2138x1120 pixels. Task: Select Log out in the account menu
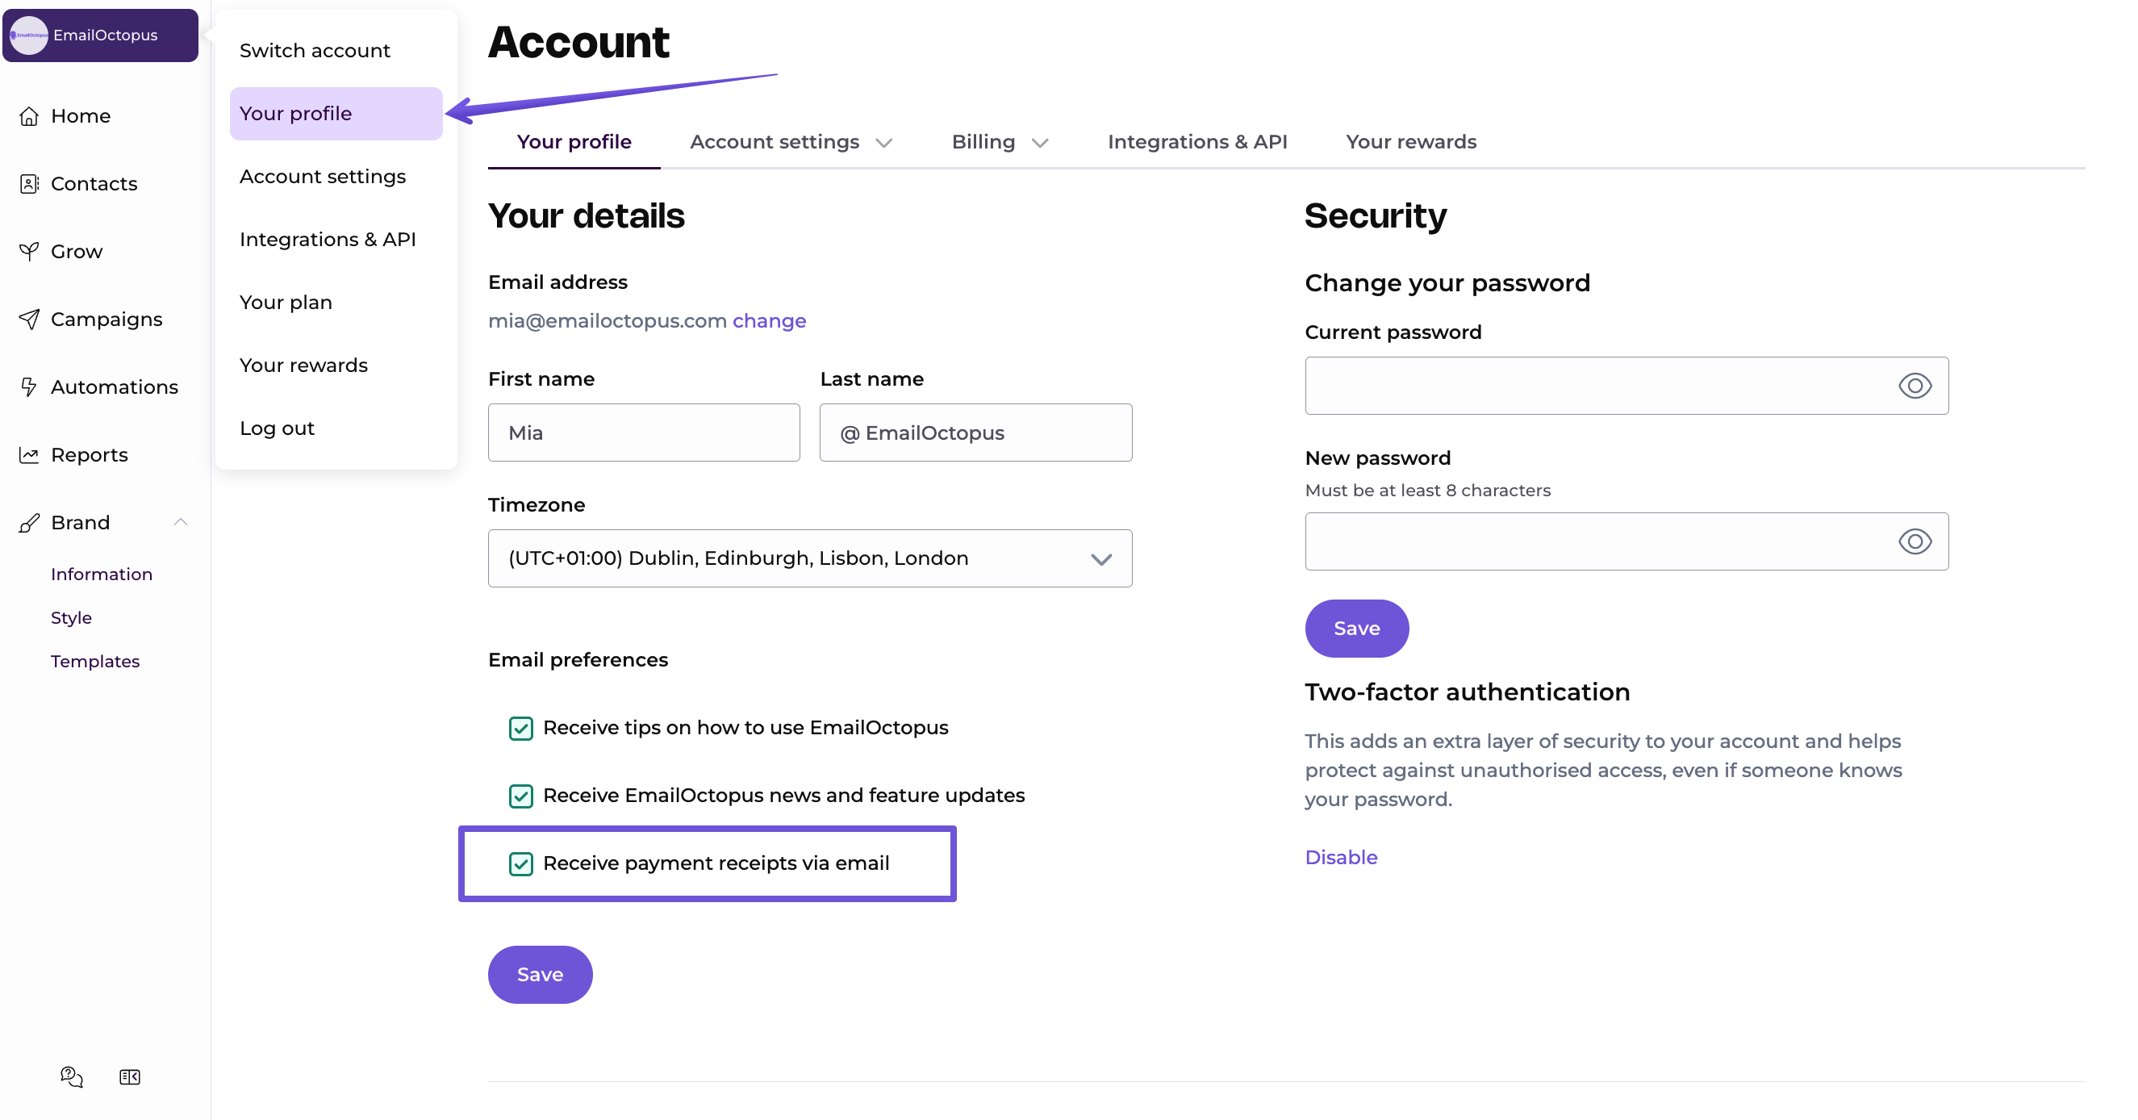[x=336, y=428]
